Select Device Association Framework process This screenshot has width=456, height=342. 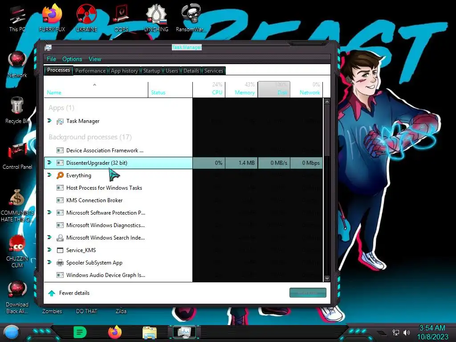click(183, 151)
